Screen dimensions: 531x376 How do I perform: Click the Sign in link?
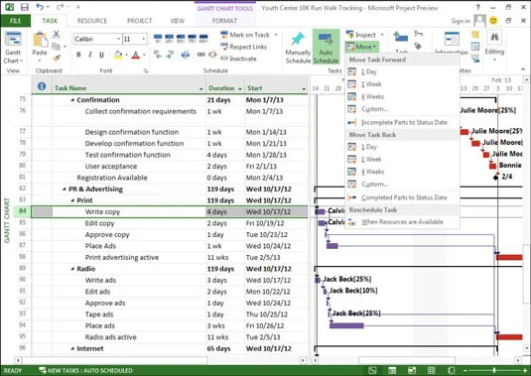[461, 21]
